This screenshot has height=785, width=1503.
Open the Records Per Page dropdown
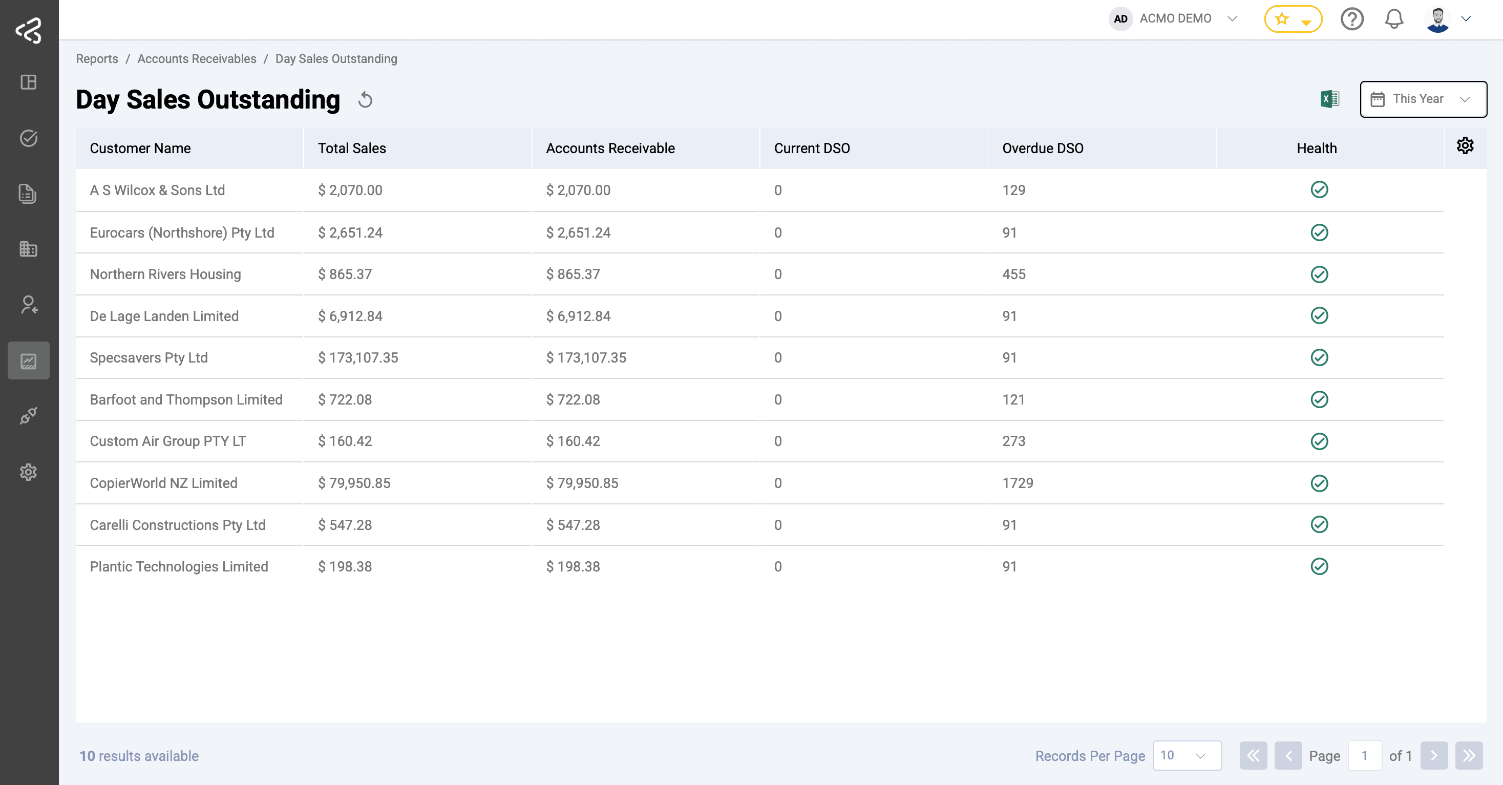pyautogui.click(x=1187, y=756)
